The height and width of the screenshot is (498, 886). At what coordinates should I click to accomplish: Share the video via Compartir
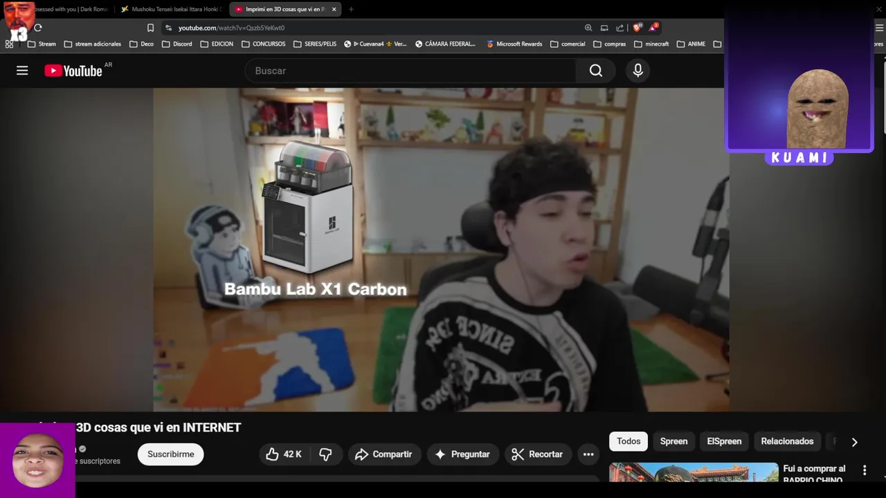click(x=383, y=454)
